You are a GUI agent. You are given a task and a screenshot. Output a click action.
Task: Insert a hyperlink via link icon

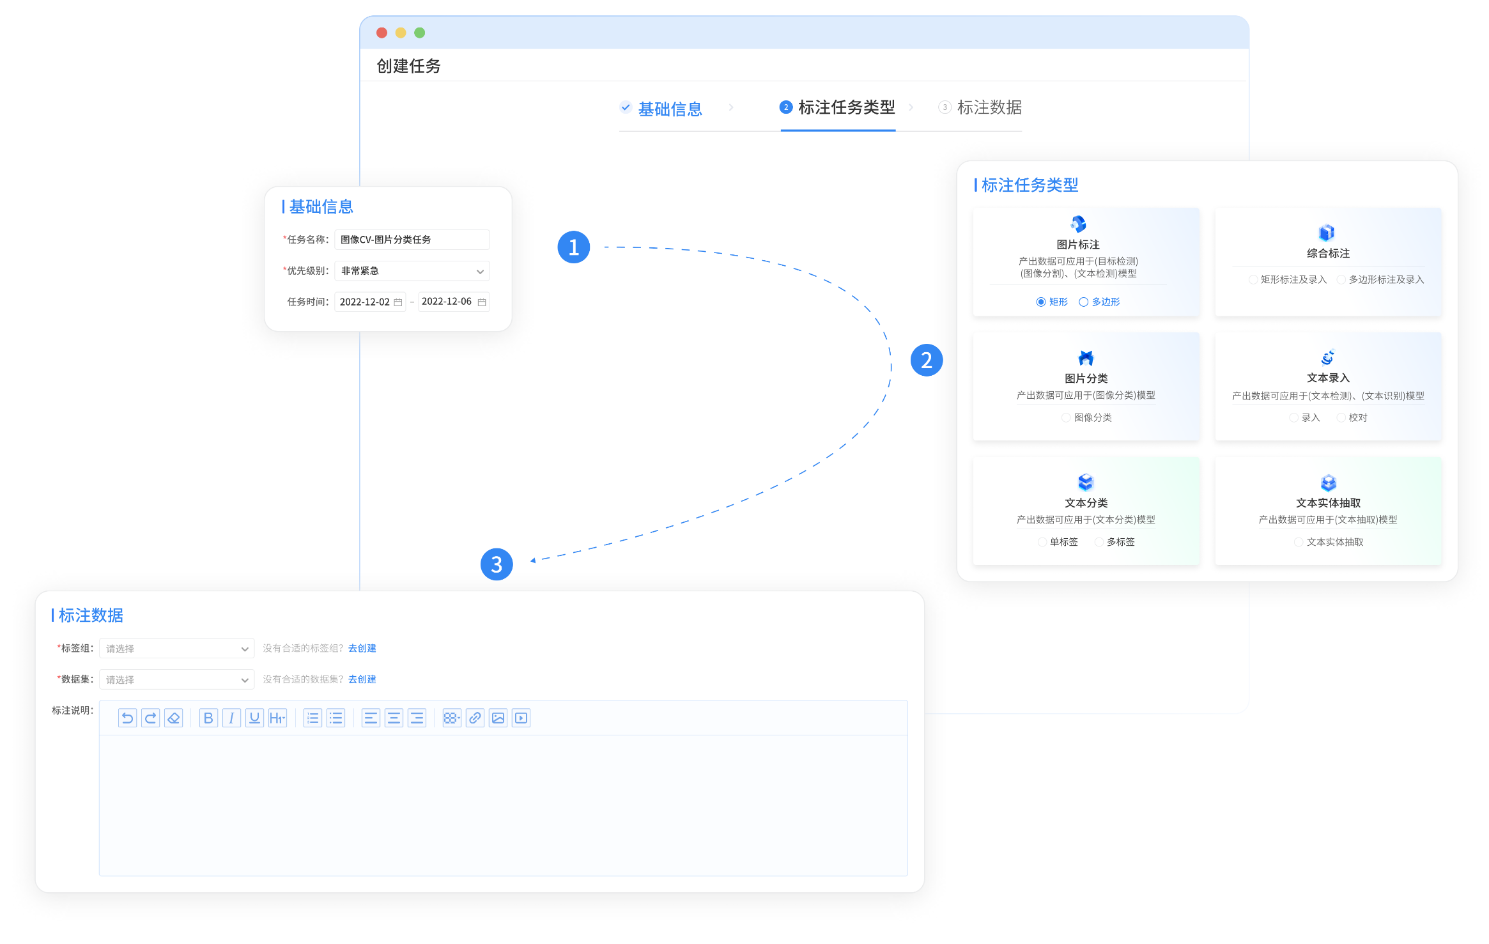coord(475,718)
